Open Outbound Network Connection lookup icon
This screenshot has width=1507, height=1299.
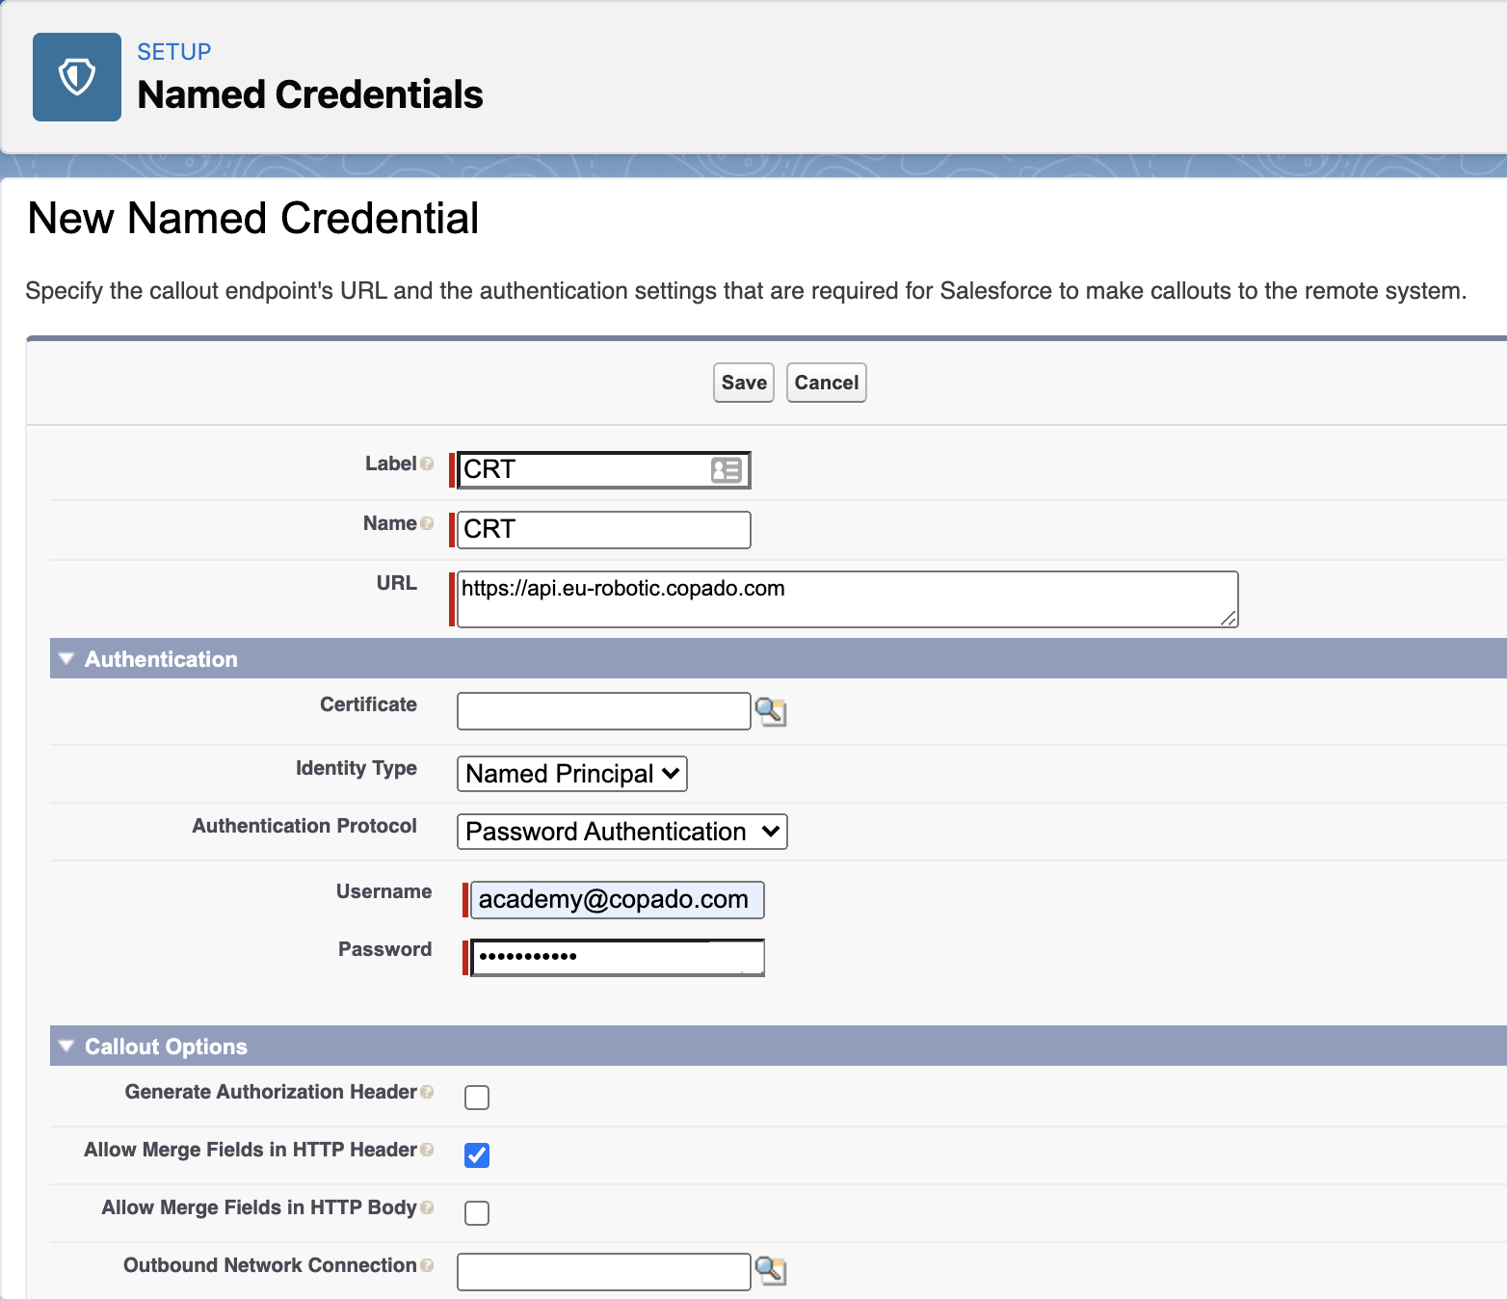(771, 1271)
